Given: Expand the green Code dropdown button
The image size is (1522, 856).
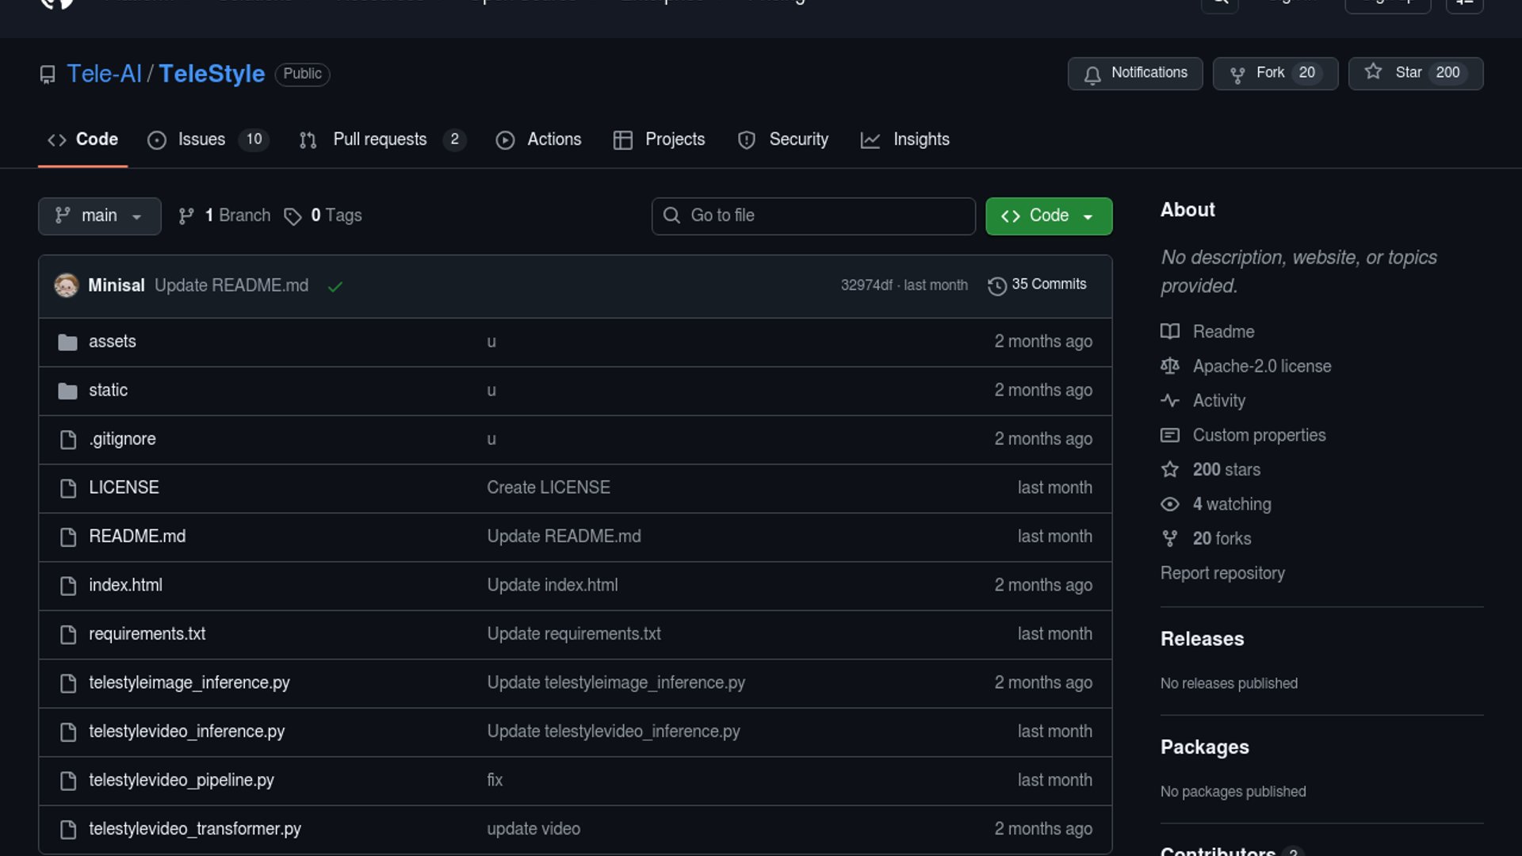Looking at the screenshot, I should pos(1048,216).
